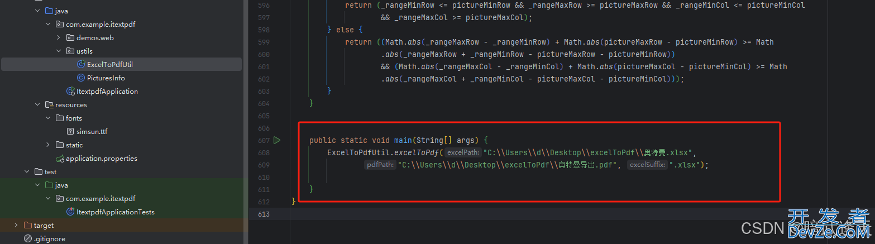Open application.properties file

(x=102, y=158)
